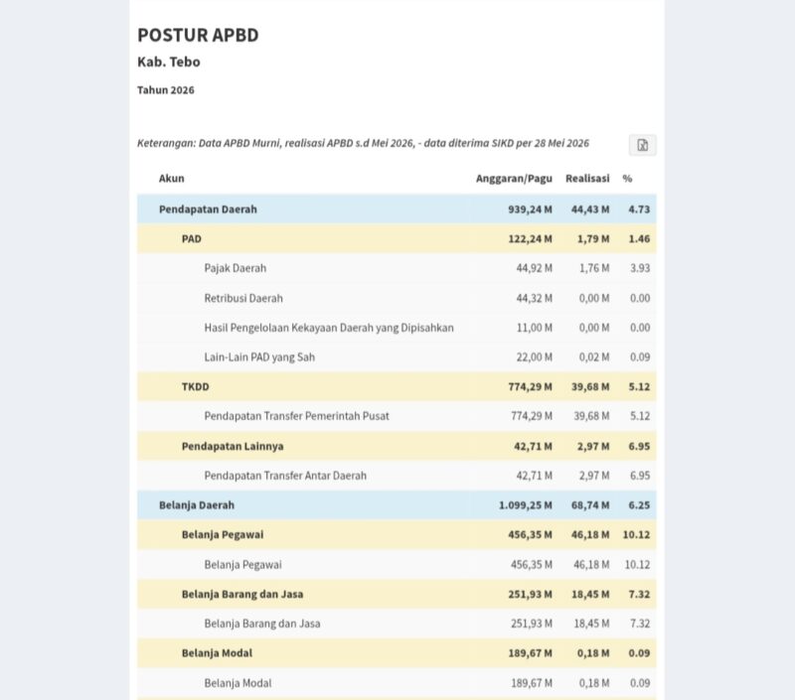Viewport: 795px width, 700px height.
Task: Select the Pendapatan Lainnya group row
Action: pyautogui.click(x=397, y=446)
